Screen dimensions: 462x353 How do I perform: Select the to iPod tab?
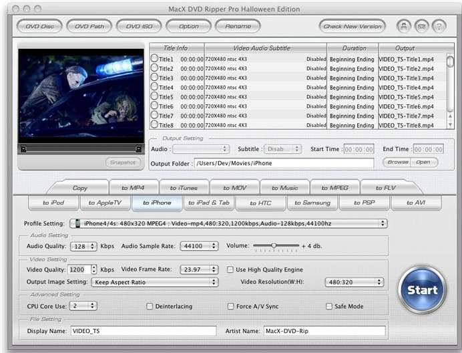53,203
